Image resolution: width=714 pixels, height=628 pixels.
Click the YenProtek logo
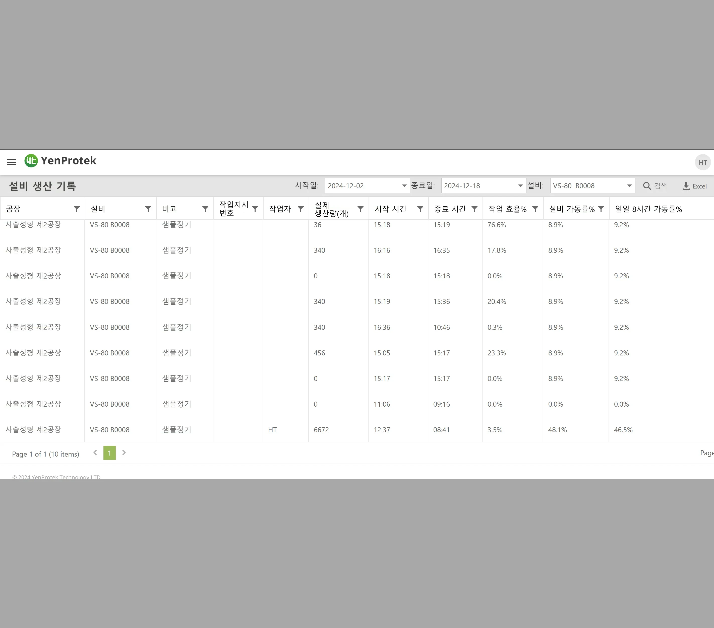(61, 161)
